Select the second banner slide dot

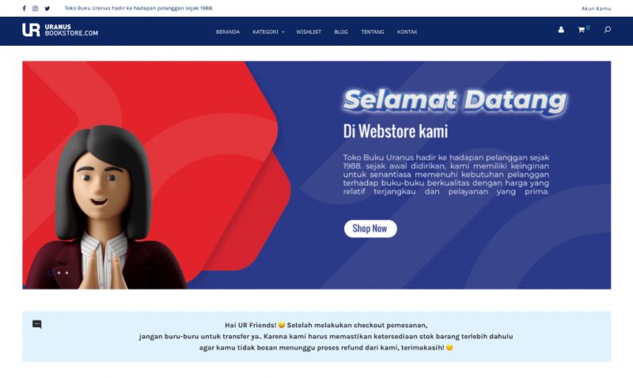click(x=59, y=273)
